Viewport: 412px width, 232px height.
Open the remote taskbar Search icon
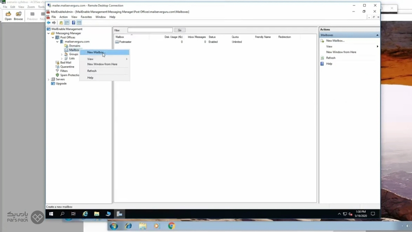coord(62,214)
